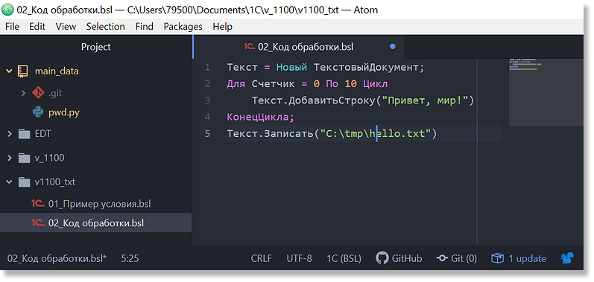Open the File menu
Screen dimensions: 594x282
12,27
